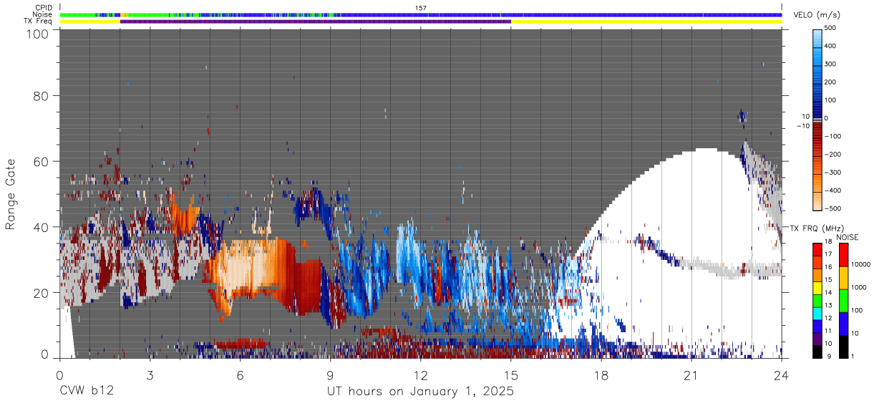Click the 21 hour tick on UT axis
The width and height of the screenshot is (879, 406).
click(x=691, y=375)
